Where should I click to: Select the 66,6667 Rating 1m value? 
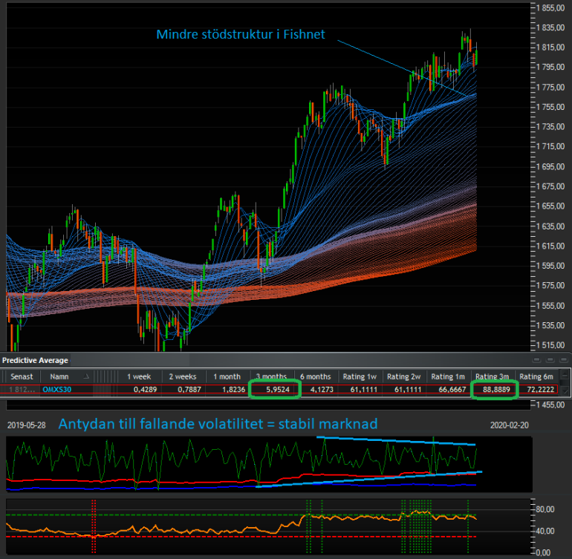452,390
